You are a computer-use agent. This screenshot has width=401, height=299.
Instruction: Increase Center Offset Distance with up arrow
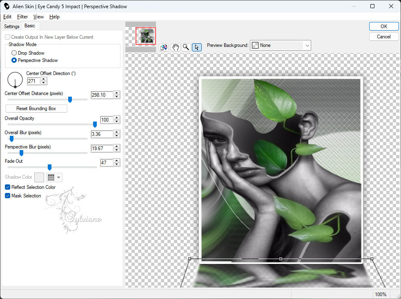pyautogui.click(x=117, y=93)
